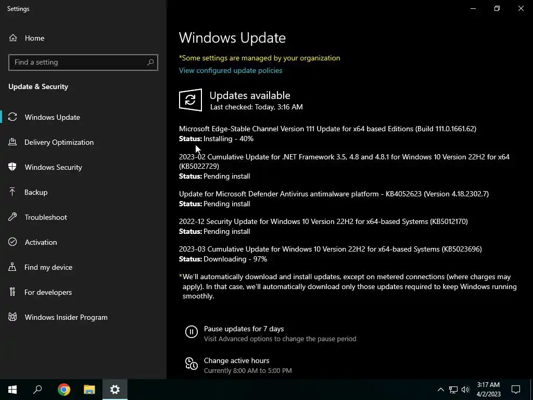Screen dimensions: 533x400
Task: Click the Updates available heading
Action: [x=250, y=95]
